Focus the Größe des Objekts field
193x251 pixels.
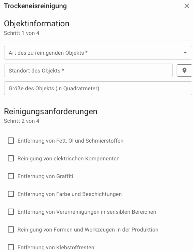pos(98,88)
